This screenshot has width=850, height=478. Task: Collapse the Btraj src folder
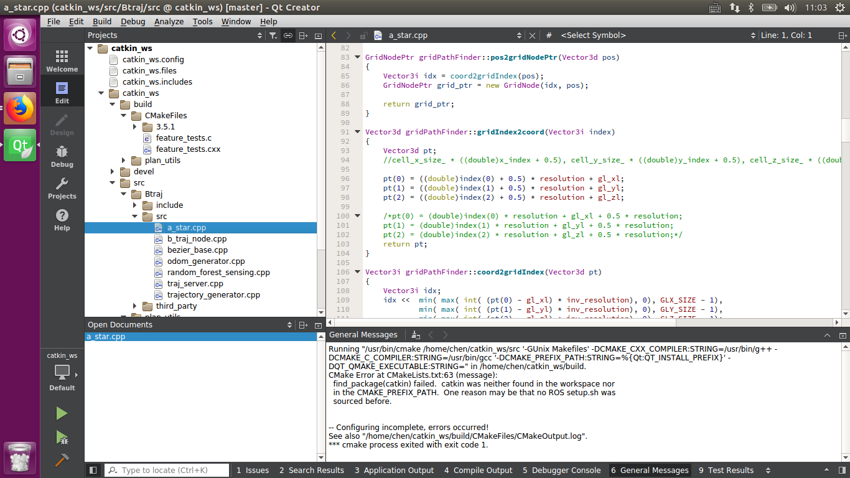pyautogui.click(x=134, y=216)
